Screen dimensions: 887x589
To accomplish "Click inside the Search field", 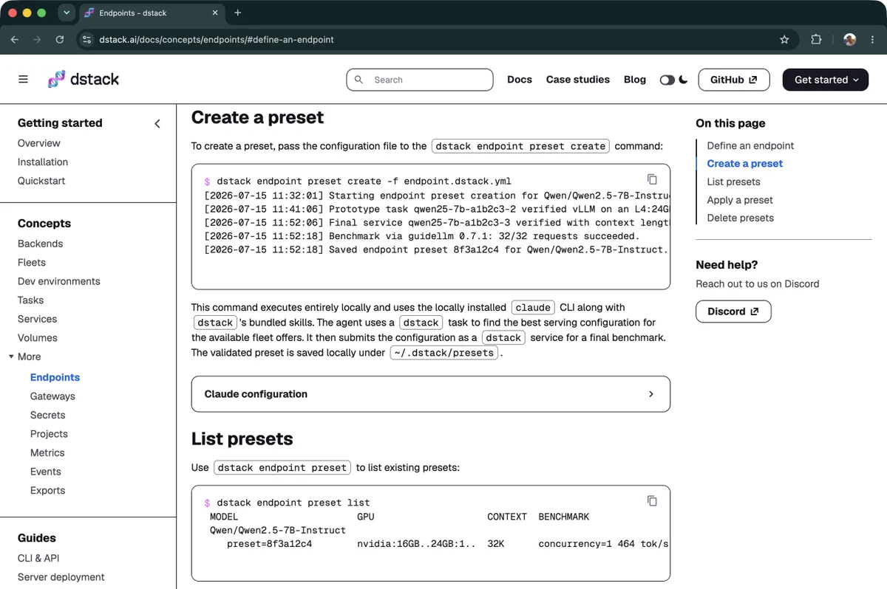I will (x=420, y=80).
